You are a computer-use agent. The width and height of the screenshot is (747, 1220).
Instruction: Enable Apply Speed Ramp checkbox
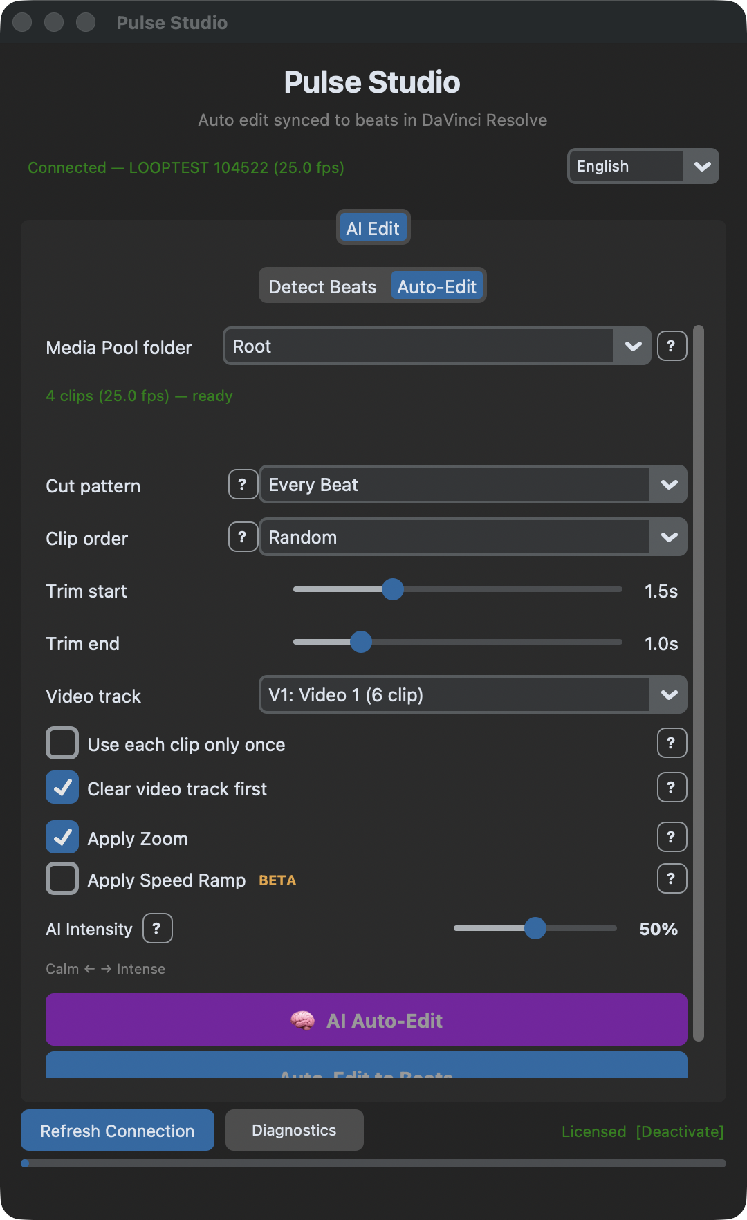coord(62,879)
